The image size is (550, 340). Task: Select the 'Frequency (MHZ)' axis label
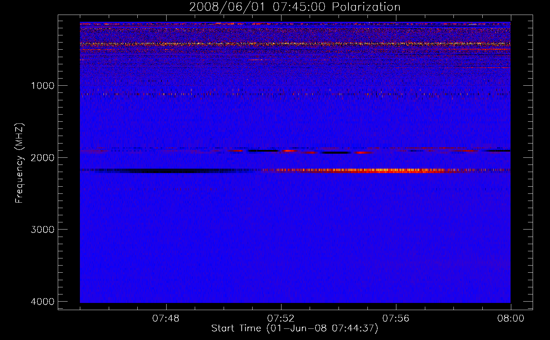coord(20,163)
